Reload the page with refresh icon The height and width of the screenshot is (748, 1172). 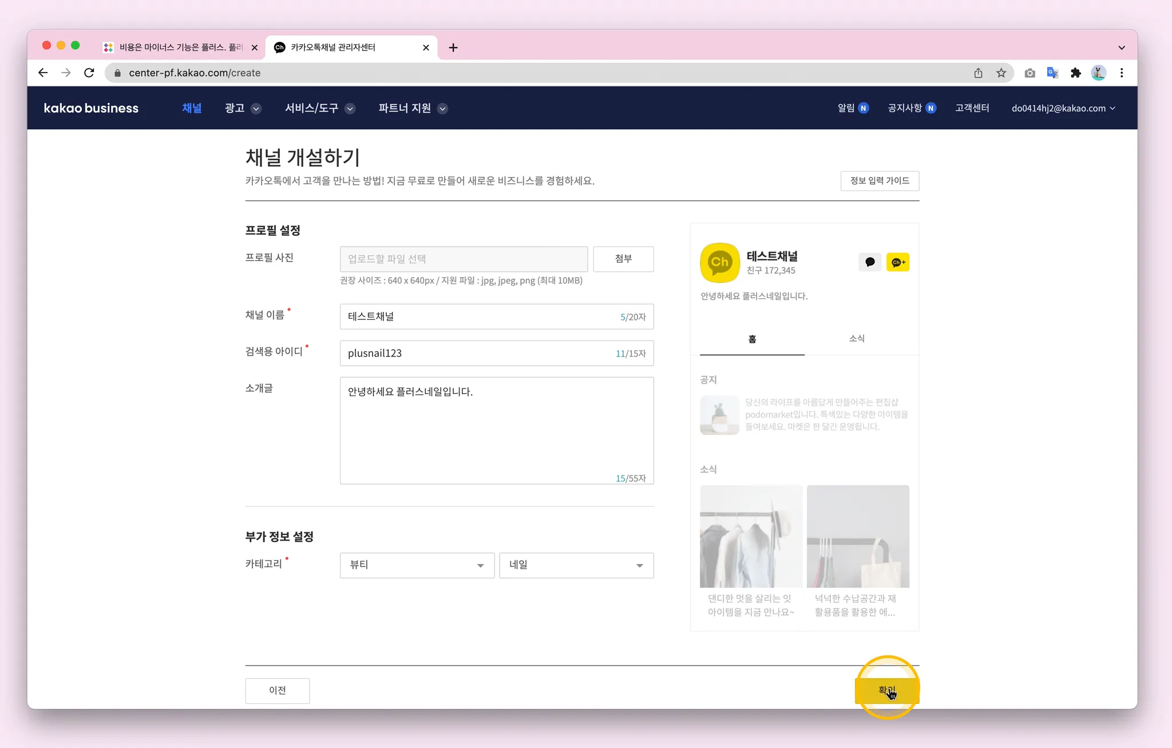pyautogui.click(x=89, y=73)
